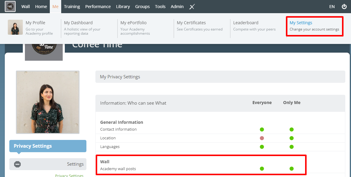Open the Tools menu
This screenshot has width=351, height=177.
pyautogui.click(x=160, y=7)
